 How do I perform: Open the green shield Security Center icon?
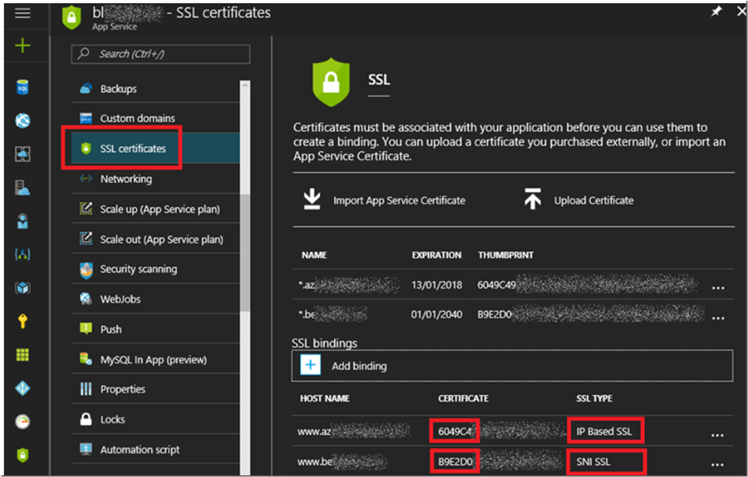tap(23, 455)
